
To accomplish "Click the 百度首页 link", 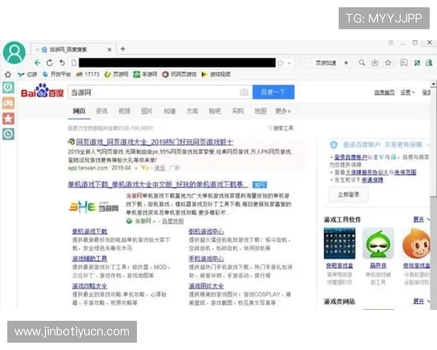I will [385, 93].
